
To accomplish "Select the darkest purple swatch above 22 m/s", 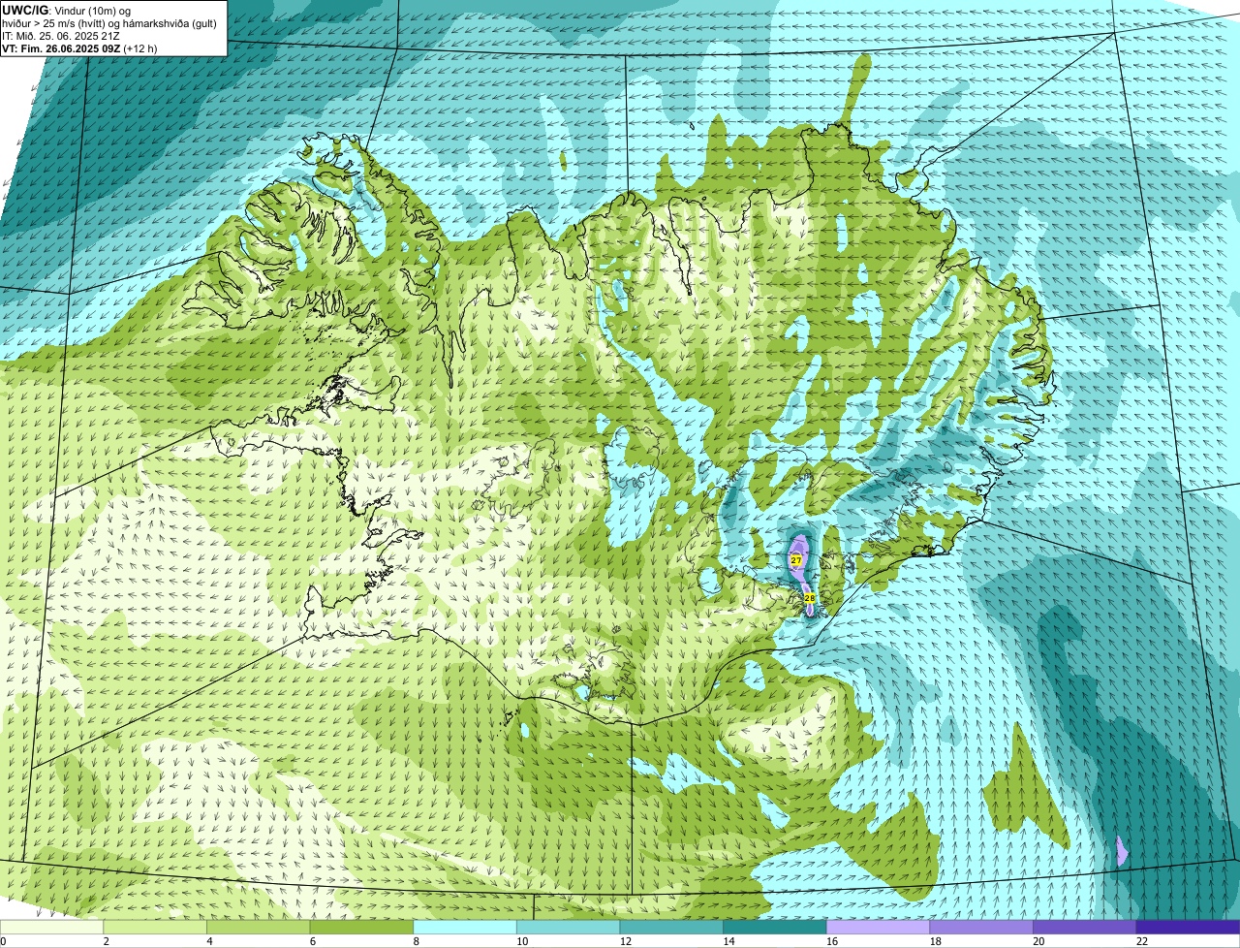I will 1188,928.
